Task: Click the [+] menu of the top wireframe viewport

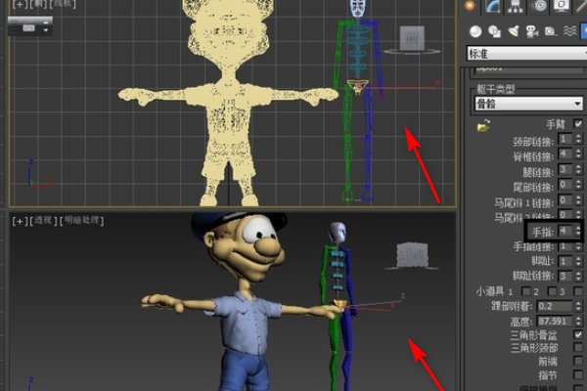Action: tap(20, 4)
